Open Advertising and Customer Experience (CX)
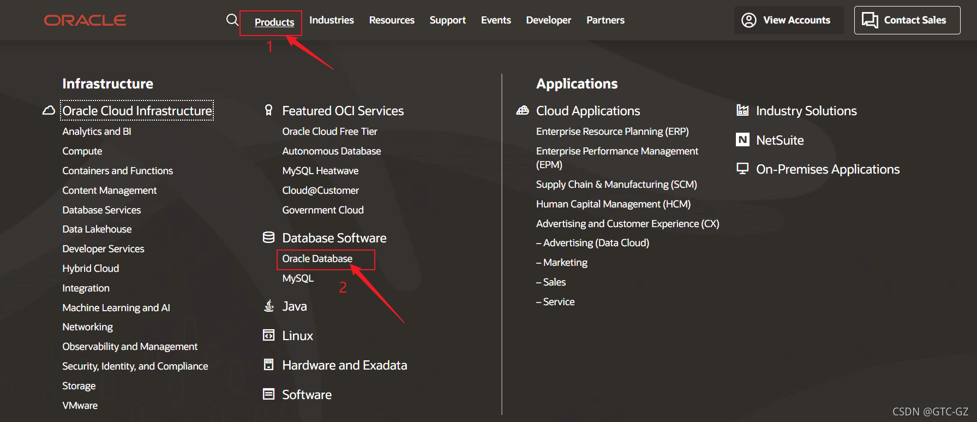 click(628, 224)
